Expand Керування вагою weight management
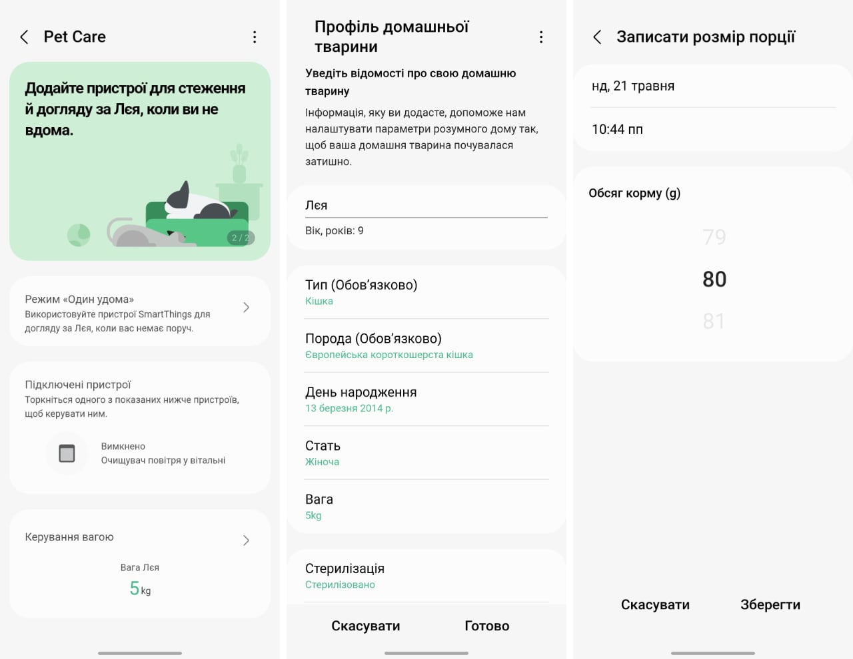 246,540
